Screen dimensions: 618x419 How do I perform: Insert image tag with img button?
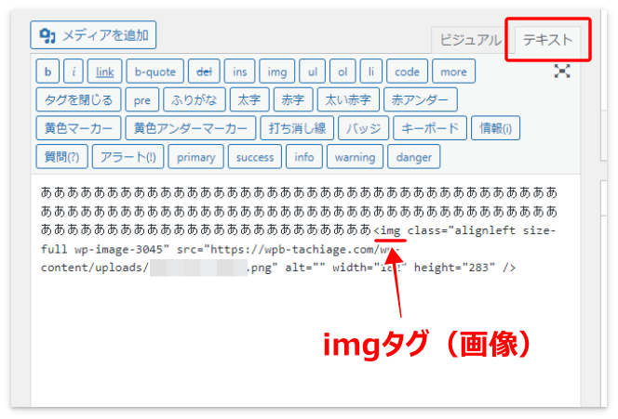point(277,72)
